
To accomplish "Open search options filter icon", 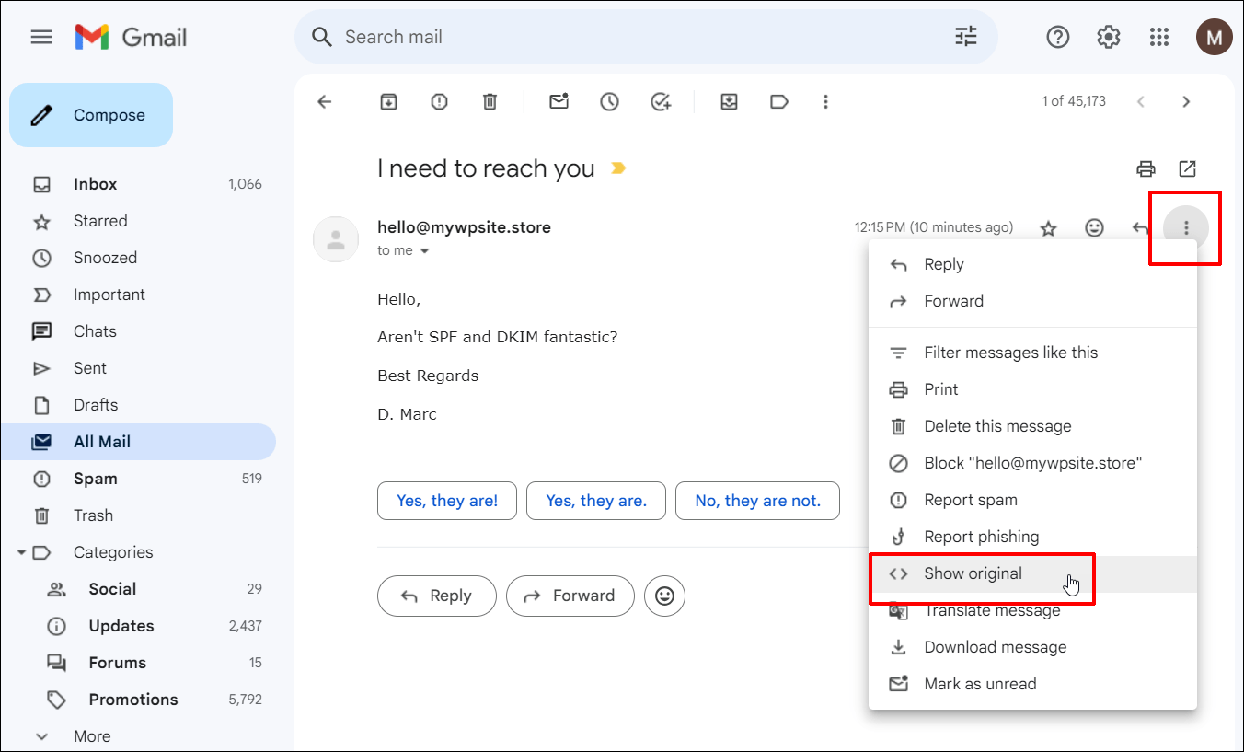I will click(966, 37).
